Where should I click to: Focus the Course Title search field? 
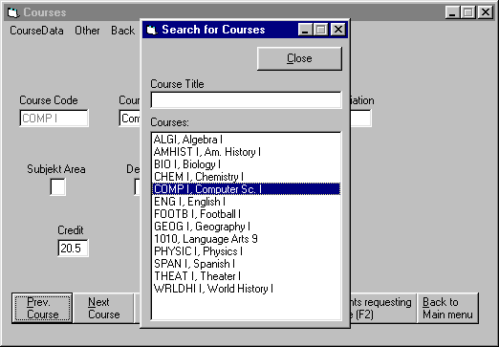tap(246, 100)
